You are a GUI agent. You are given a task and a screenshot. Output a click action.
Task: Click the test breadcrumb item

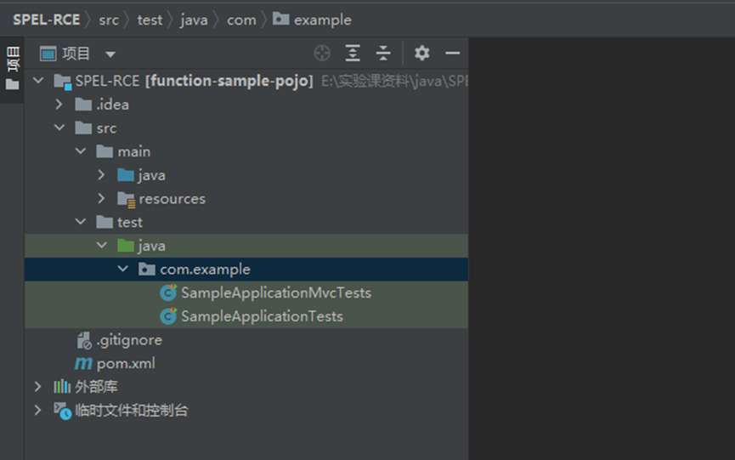(150, 20)
